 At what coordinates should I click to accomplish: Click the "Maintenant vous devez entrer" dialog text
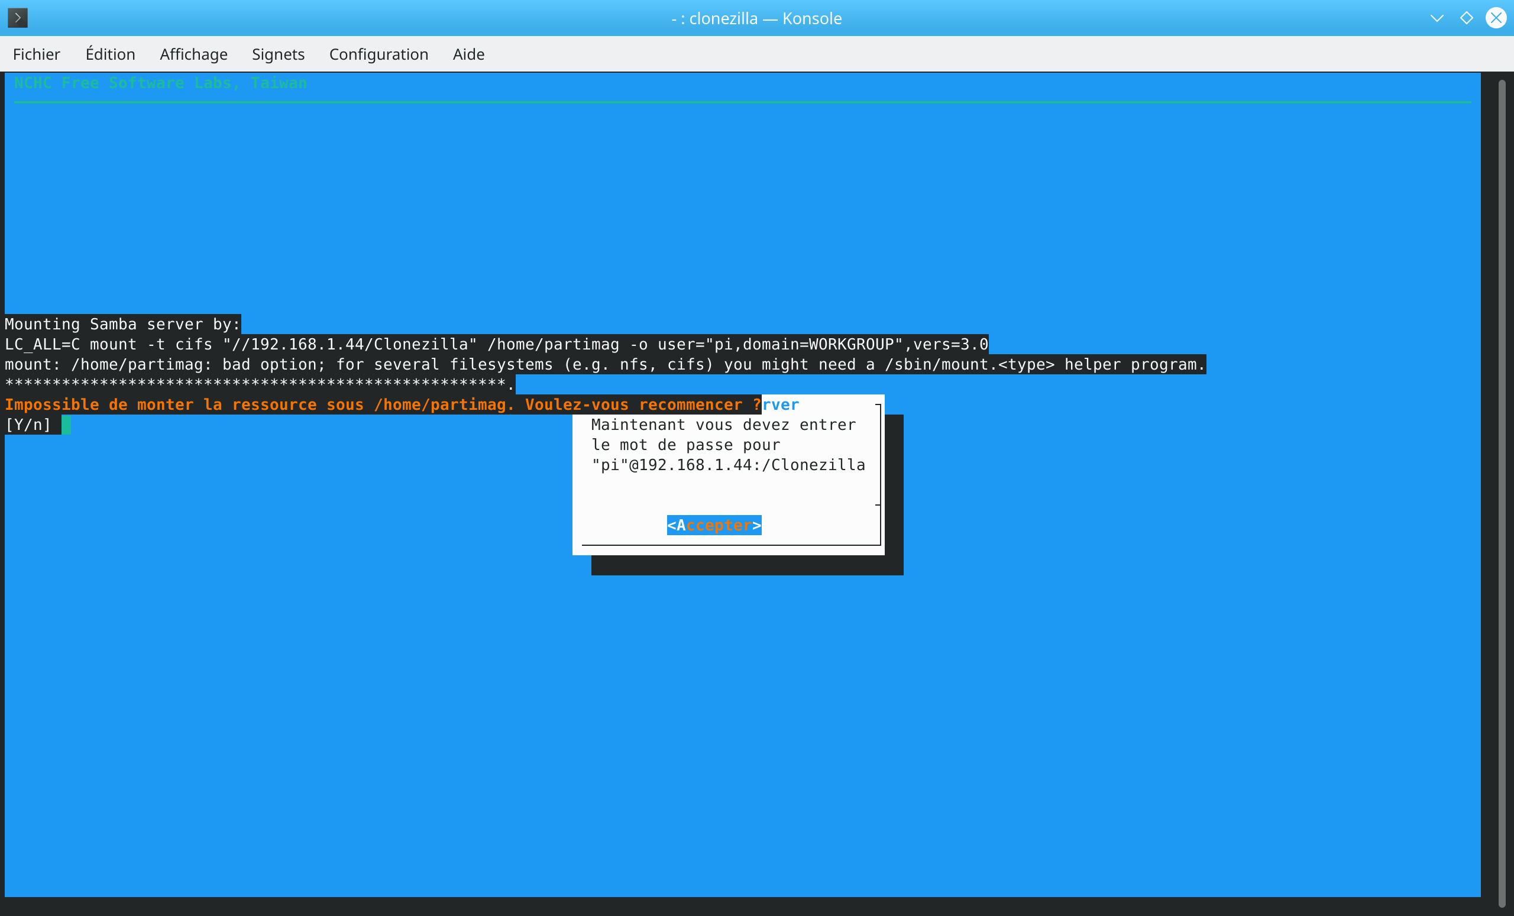(723, 425)
